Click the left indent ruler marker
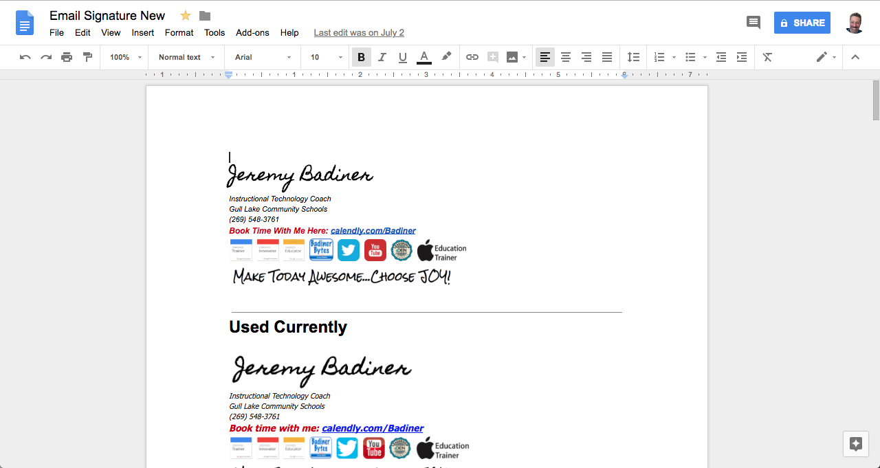This screenshot has width=880, height=468. coord(229,76)
